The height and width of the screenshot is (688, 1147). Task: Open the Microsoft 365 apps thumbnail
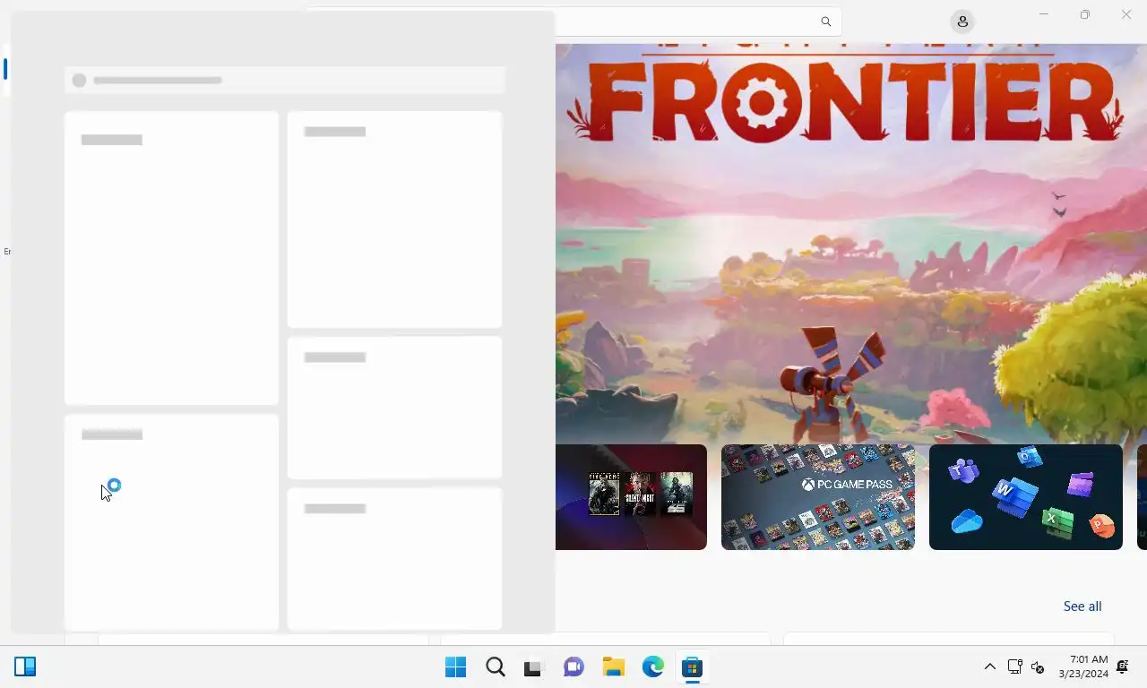click(x=1026, y=497)
